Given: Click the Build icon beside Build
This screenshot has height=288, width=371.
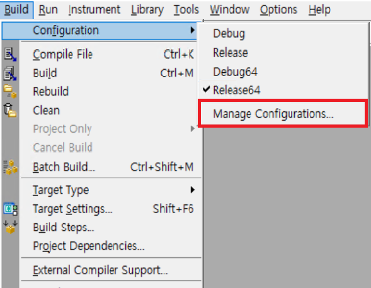Looking at the screenshot, I should pos(11,73).
